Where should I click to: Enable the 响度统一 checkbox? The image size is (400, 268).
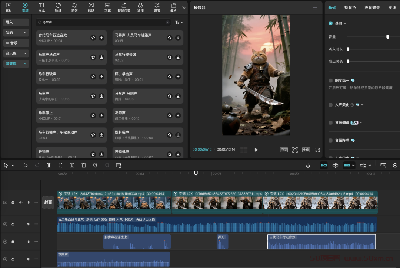331,81
